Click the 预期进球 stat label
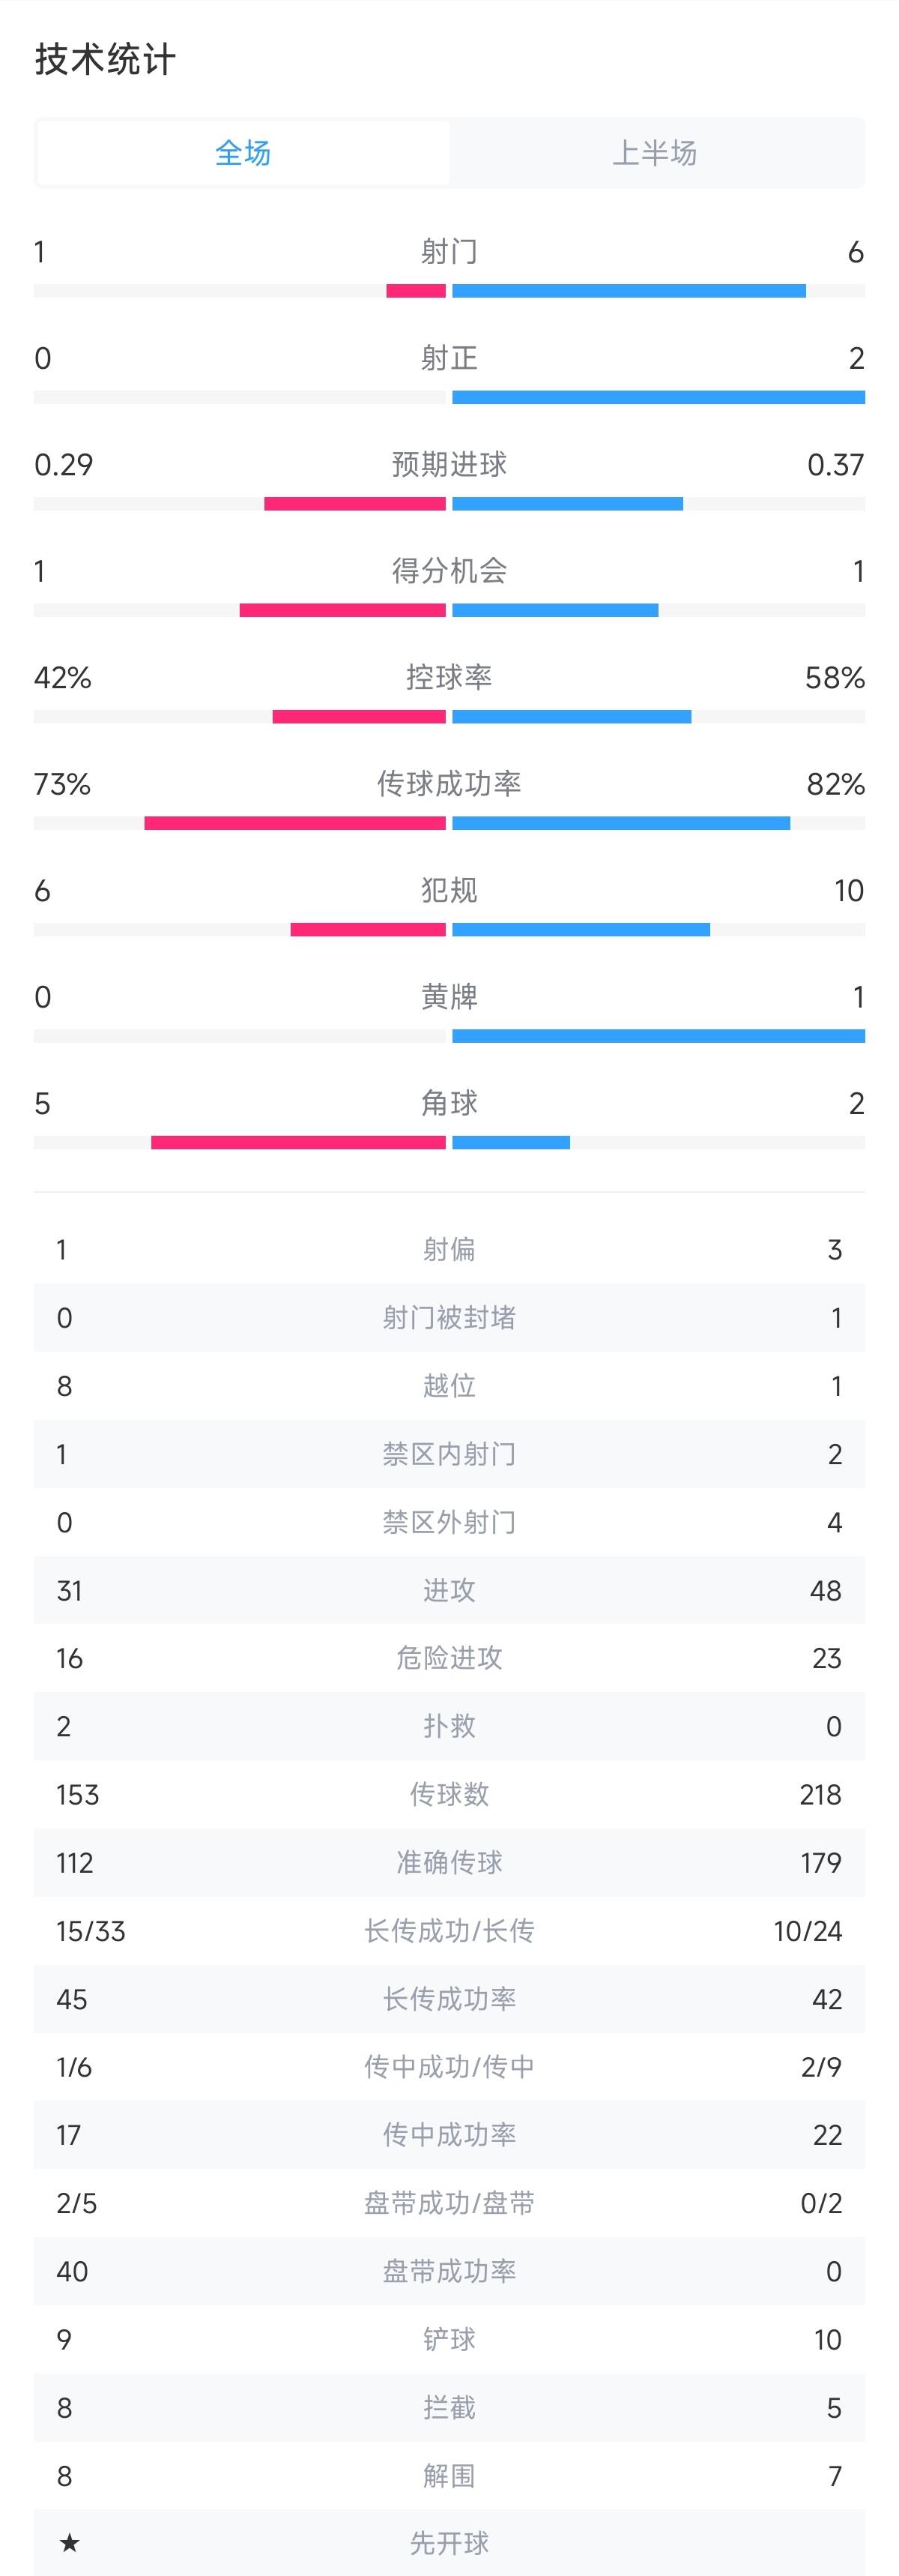 pyautogui.click(x=449, y=465)
